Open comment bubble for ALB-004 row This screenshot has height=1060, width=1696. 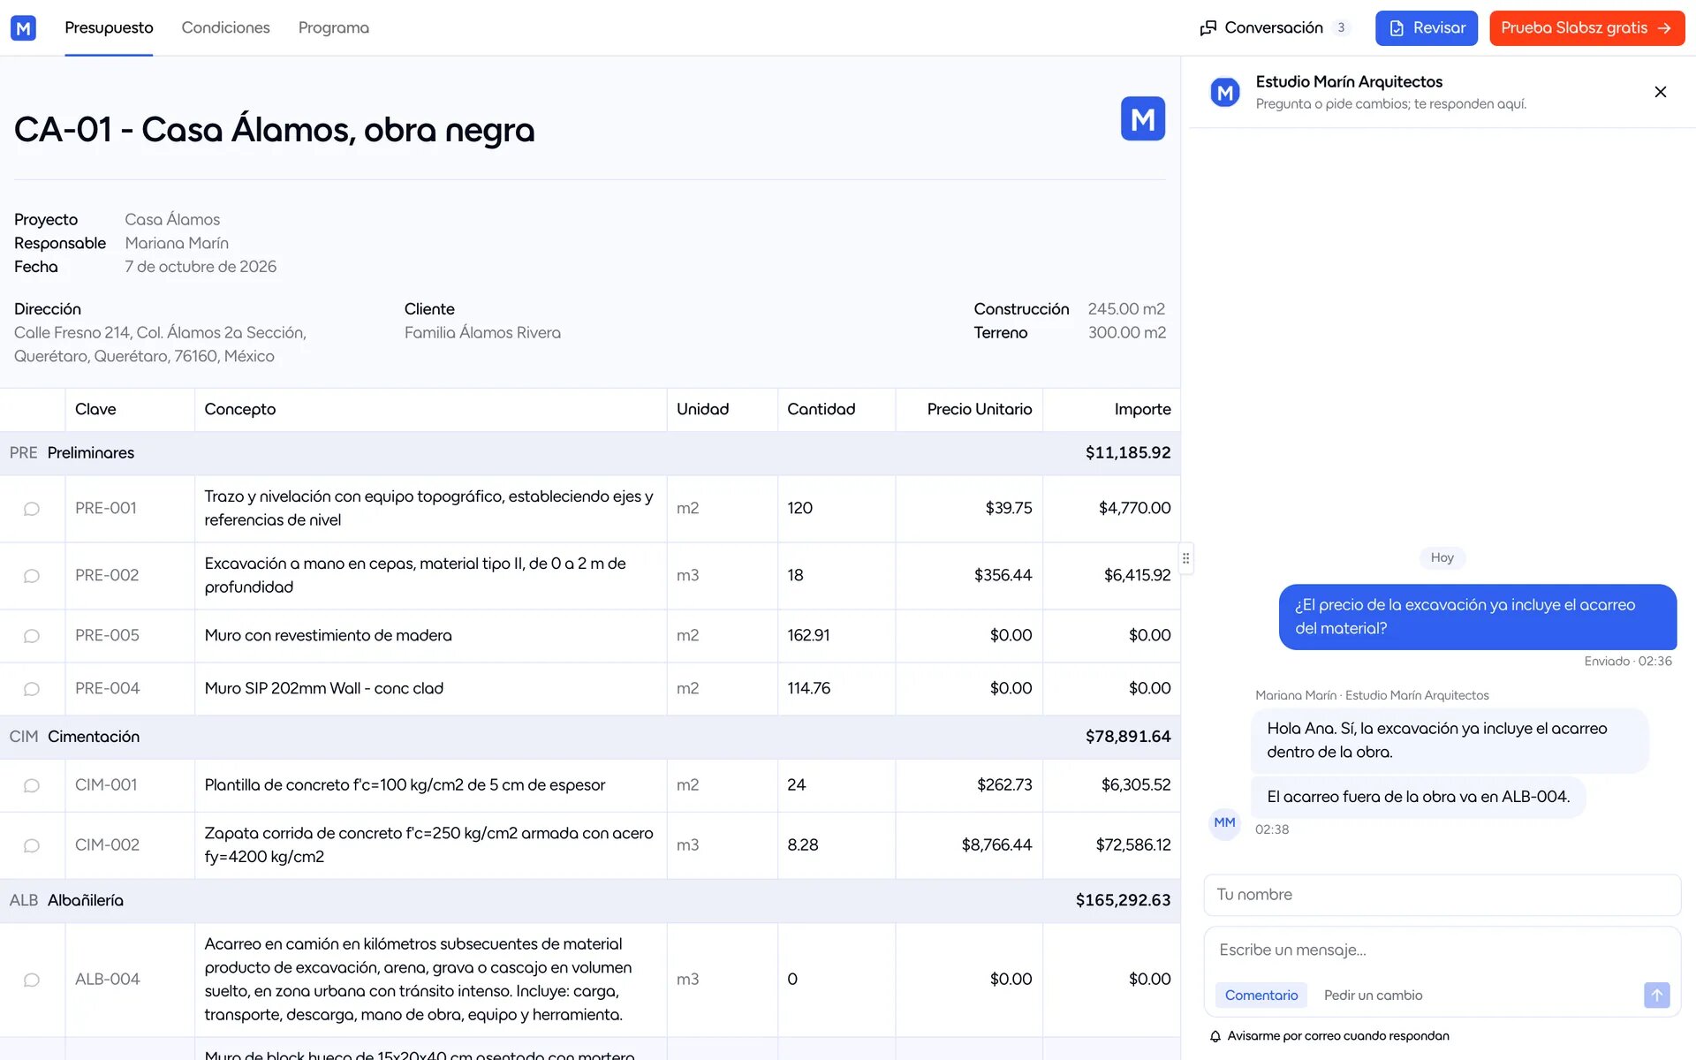32,980
